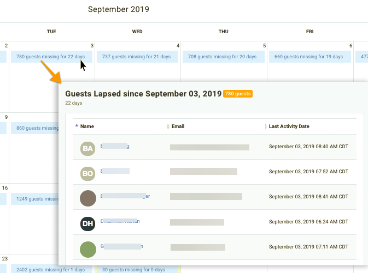Click the brown photo avatar in the 08:41 AM row
This screenshot has height=273, width=368.
coord(88,198)
